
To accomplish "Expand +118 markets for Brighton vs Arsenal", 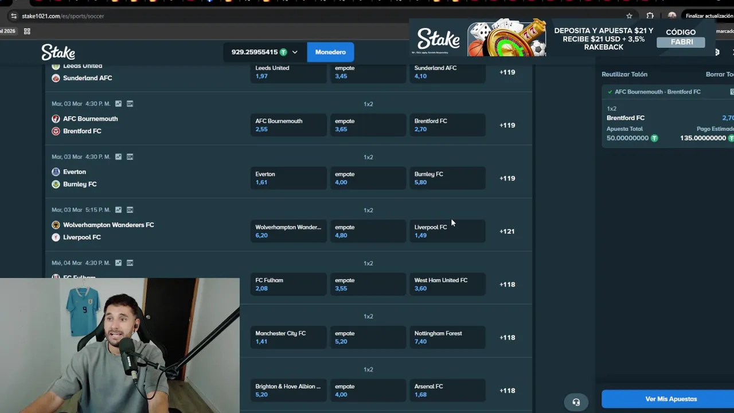I will 507,391.
